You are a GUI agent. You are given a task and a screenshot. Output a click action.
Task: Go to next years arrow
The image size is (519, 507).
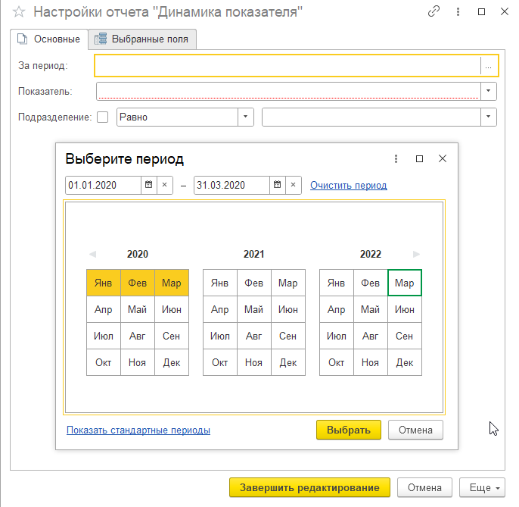pyautogui.click(x=416, y=255)
